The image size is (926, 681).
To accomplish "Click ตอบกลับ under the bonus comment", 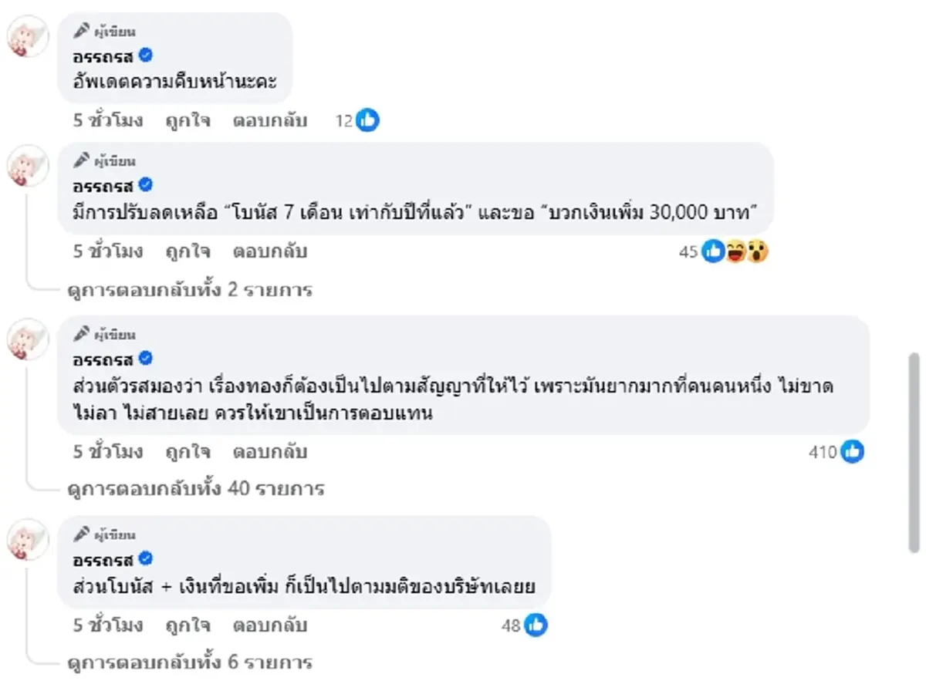I will tap(269, 251).
